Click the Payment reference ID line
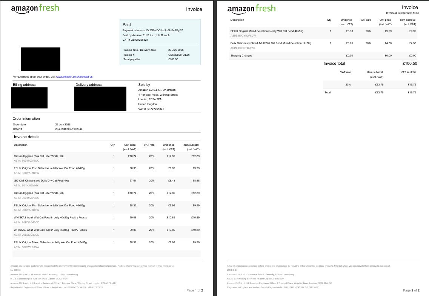429x296 pixels. [x=153, y=30]
